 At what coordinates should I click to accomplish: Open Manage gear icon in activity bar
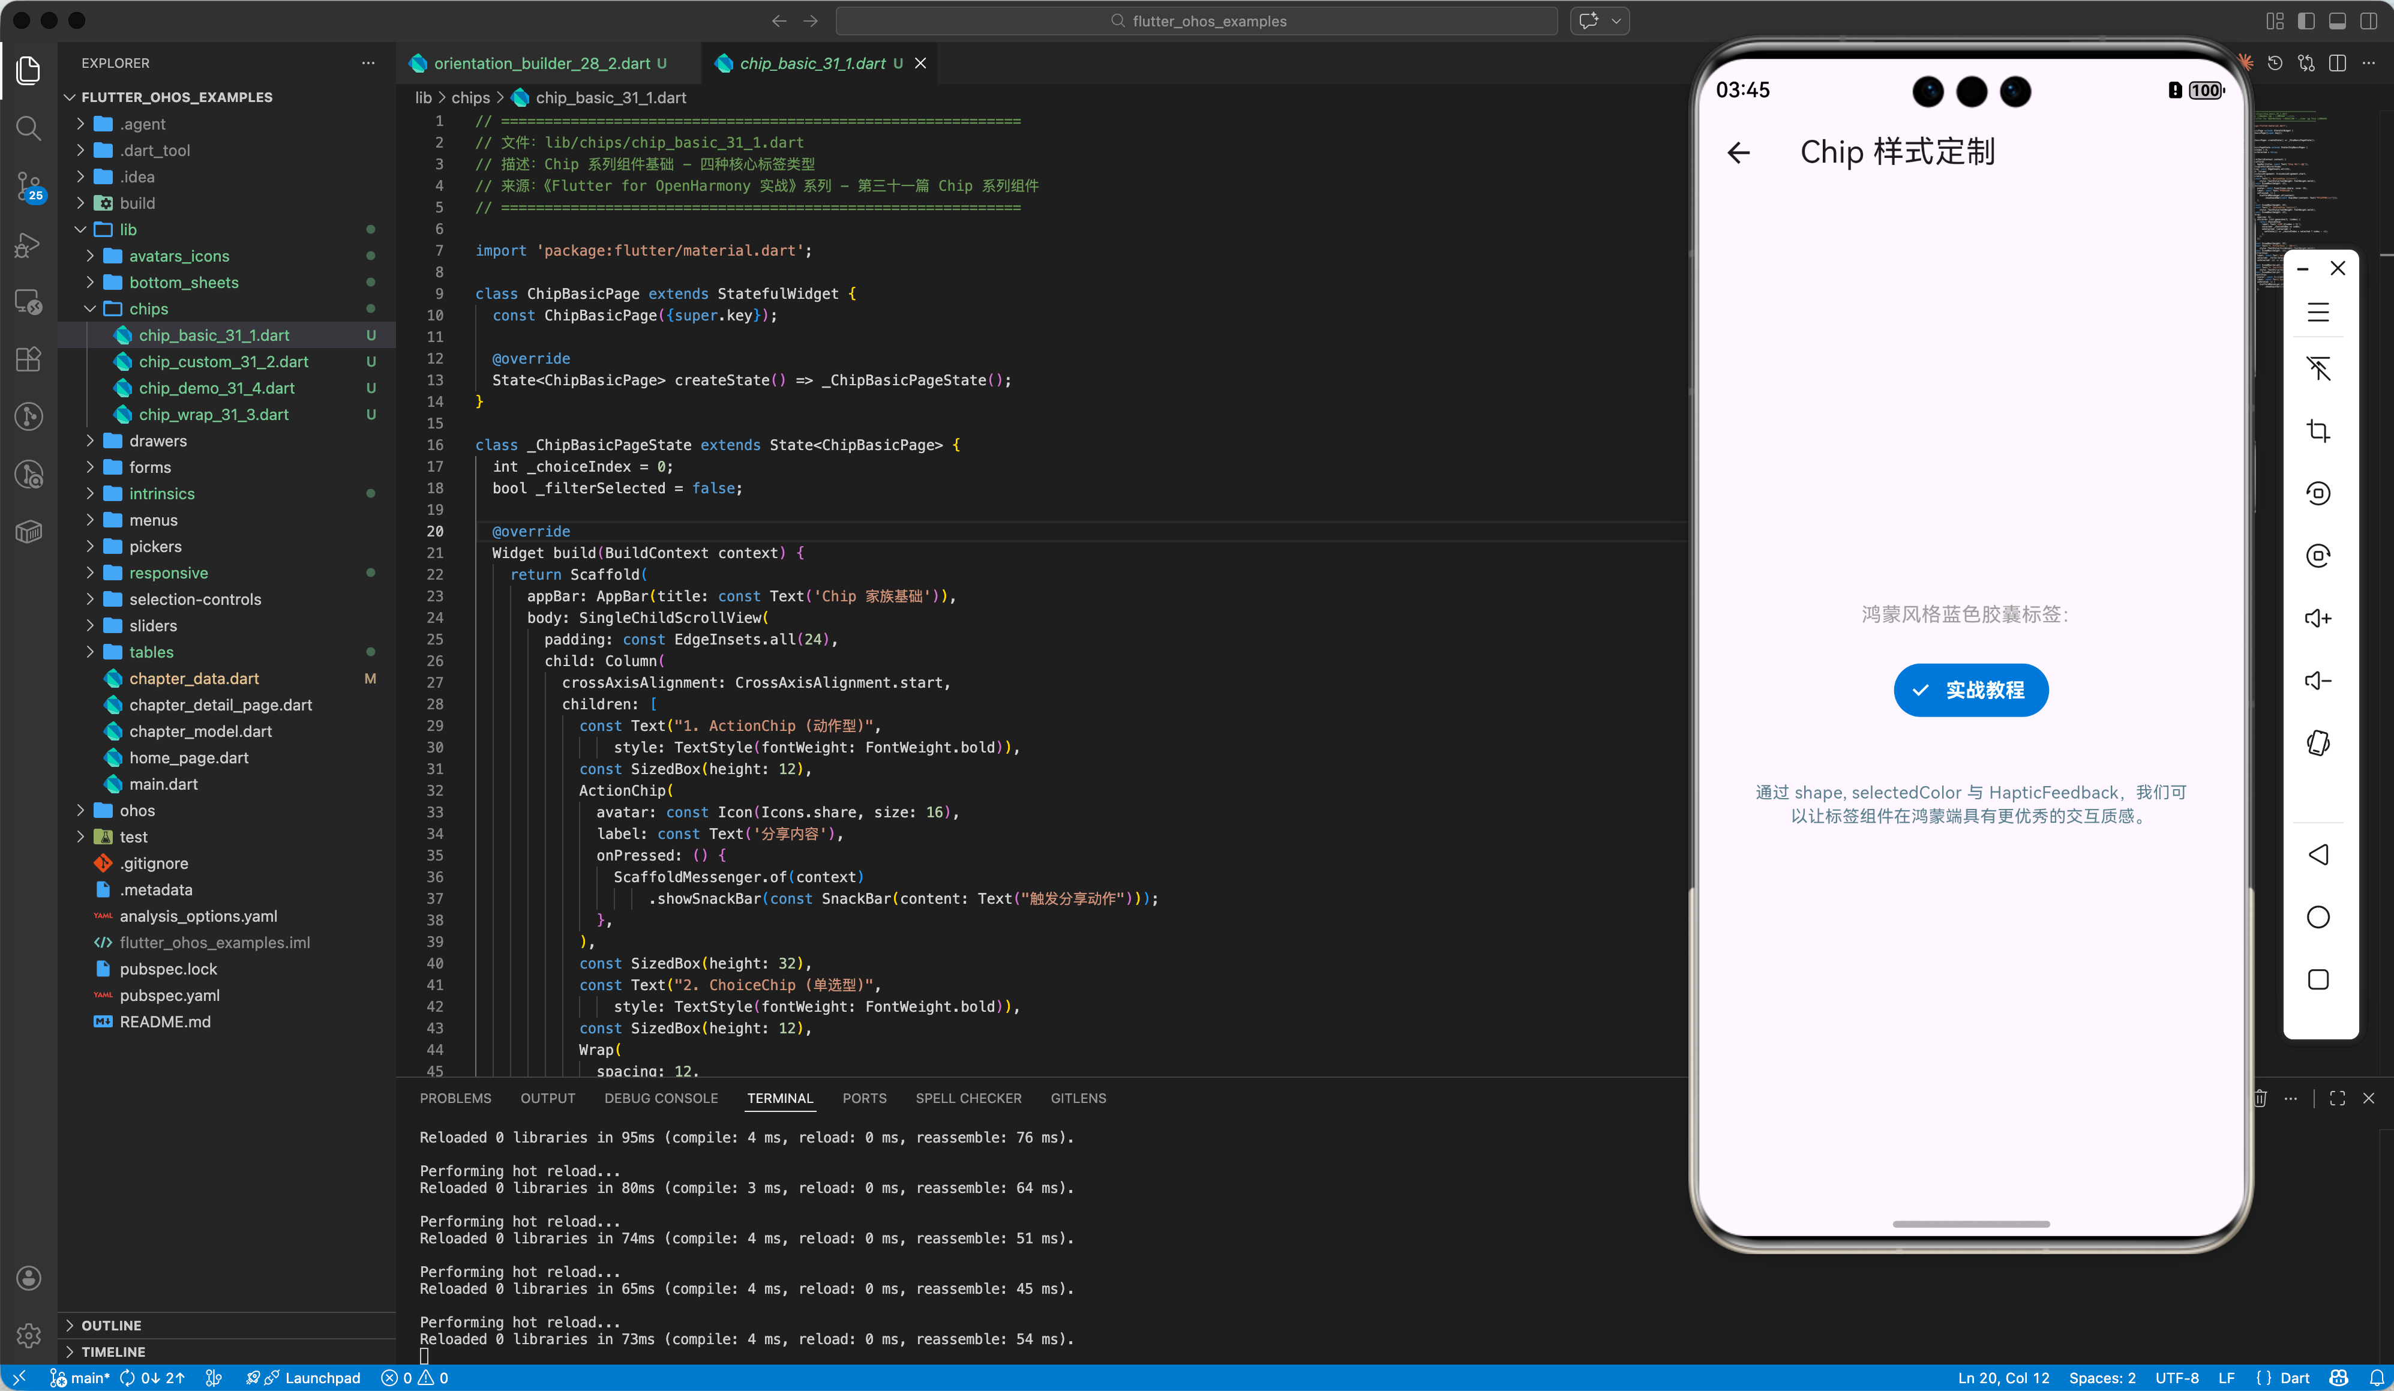point(29,1335)
